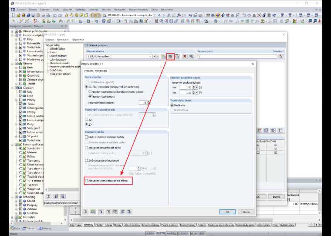The image size is (331, 236).
Task: Click the last icon in Aktuální skladba toolbar
Action: click(x=192, y=56)
